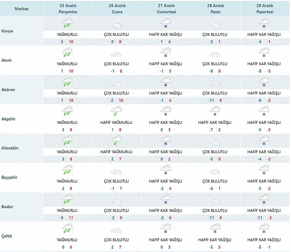Click Beyşehir's cloudy icon for 28 Aralık
291x252 pixels.
[215, 170]
